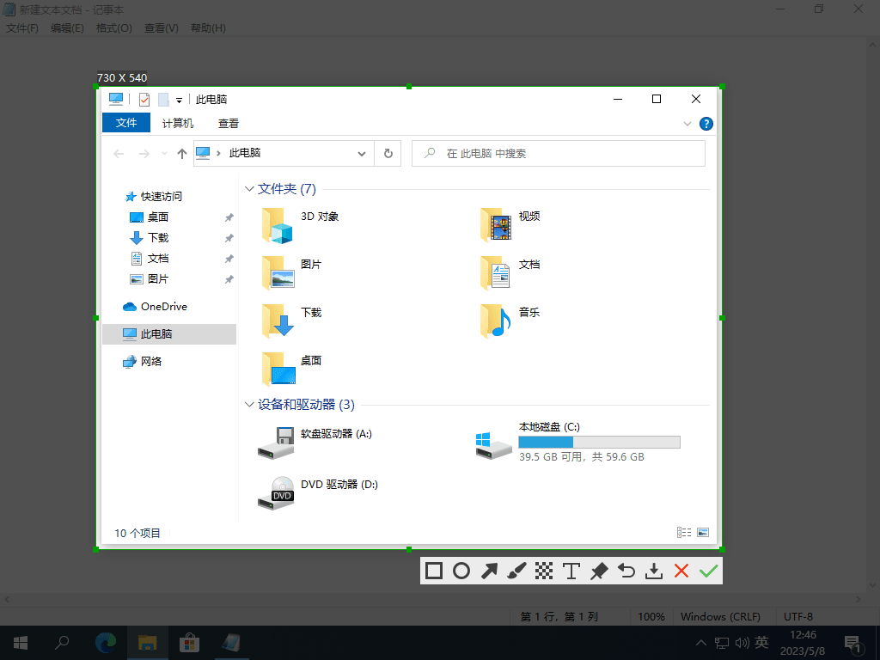Collapse the 设备和驱动器 (3) section

[x=250, y=405]
